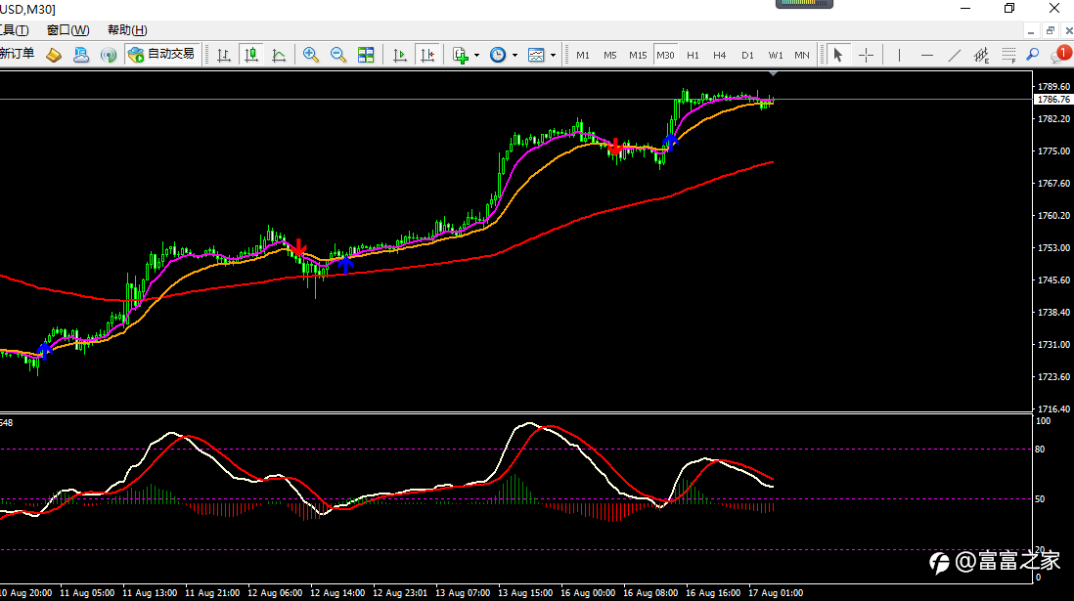This screenshot has height=601, width=1074.
Task: Select the W1 timeframe
Action: (x=776, y=55)
